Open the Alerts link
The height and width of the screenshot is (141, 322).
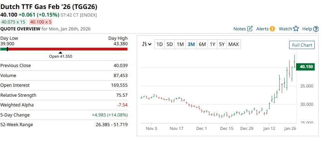[x=262, y=29]
